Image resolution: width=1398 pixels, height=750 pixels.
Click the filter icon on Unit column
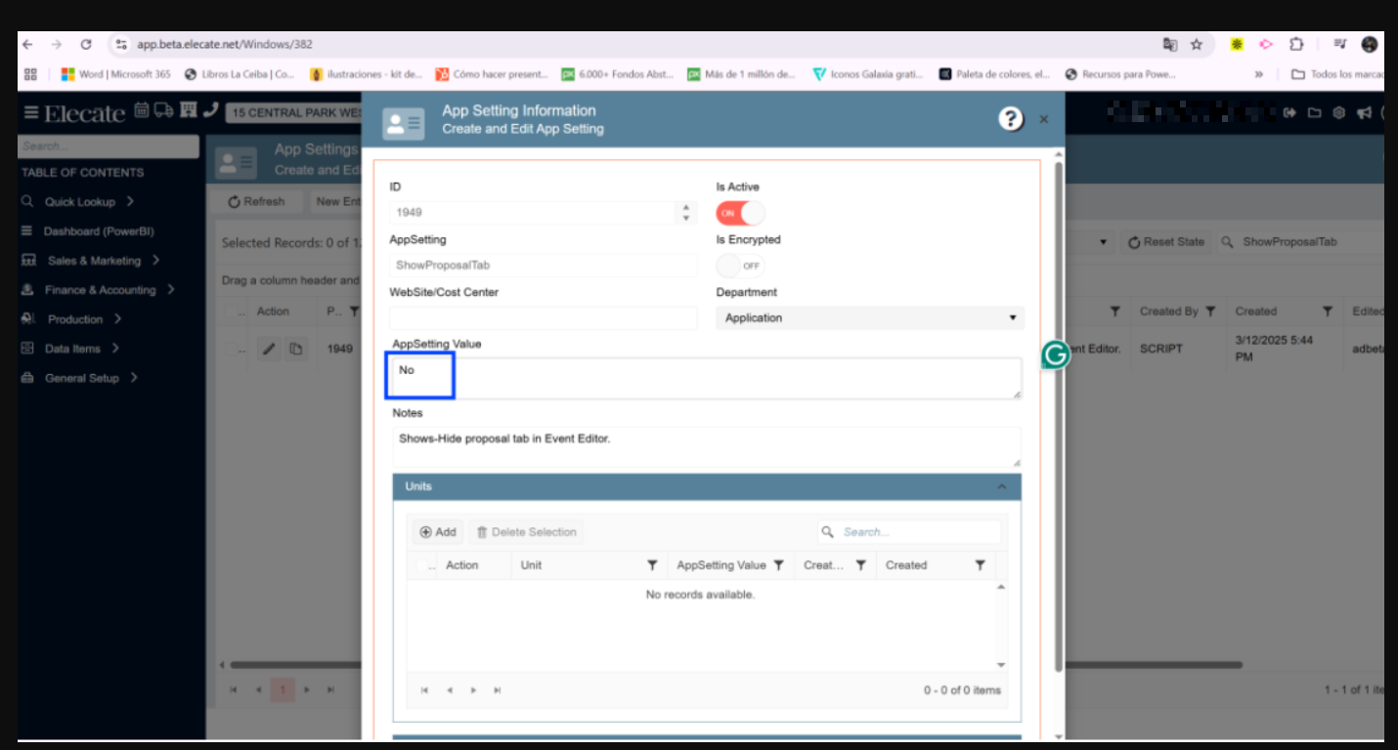click(x=652, y=565)
